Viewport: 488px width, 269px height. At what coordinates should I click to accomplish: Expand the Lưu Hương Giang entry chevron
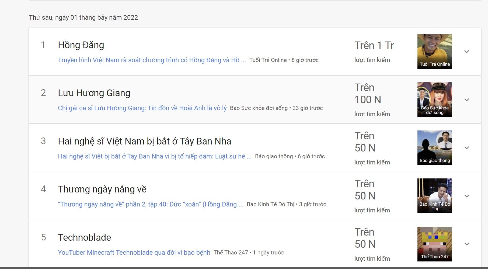tap(467, 99)
